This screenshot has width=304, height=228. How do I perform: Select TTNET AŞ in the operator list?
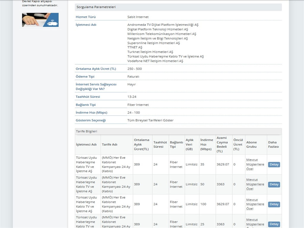pyautogui.click(x=135, y=47)
